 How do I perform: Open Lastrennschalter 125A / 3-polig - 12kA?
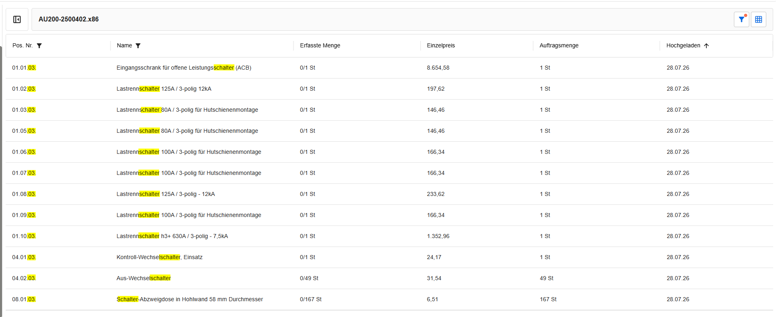[166, 194]
